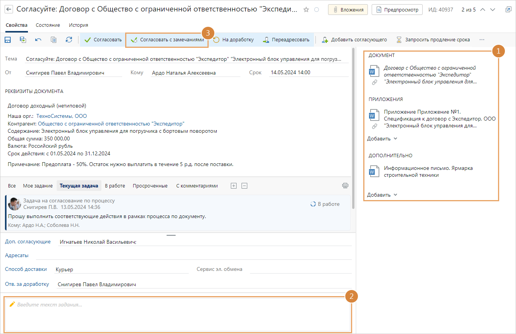Expand all task texts with plus box
516x334 pixels.
[234, 186]
